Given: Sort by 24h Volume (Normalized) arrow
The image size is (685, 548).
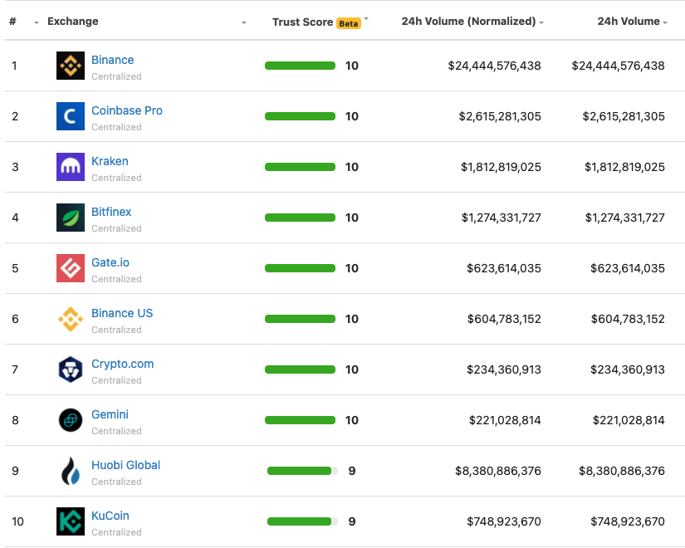Looking at the screenshot, I should click(x=541, y=22).
